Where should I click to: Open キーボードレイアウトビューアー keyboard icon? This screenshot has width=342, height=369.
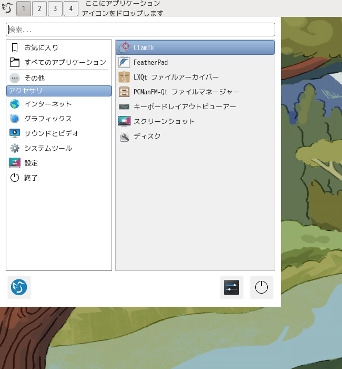pos(124,106)
